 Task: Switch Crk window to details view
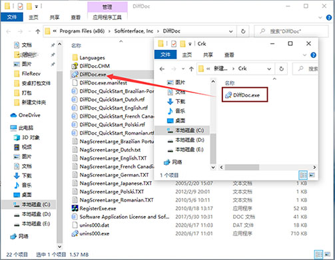(x=303, y=175)
